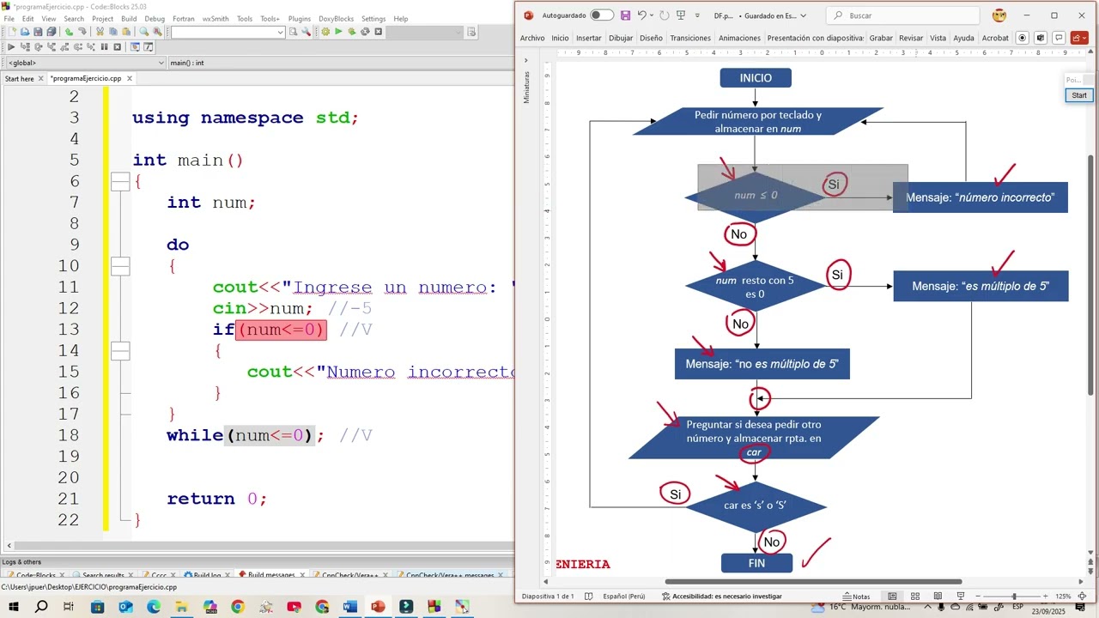The height and width of the screenshot is (618, 1099).
Task: Click the INICIO shape in flowchart slide
Action: pos(756,78)
